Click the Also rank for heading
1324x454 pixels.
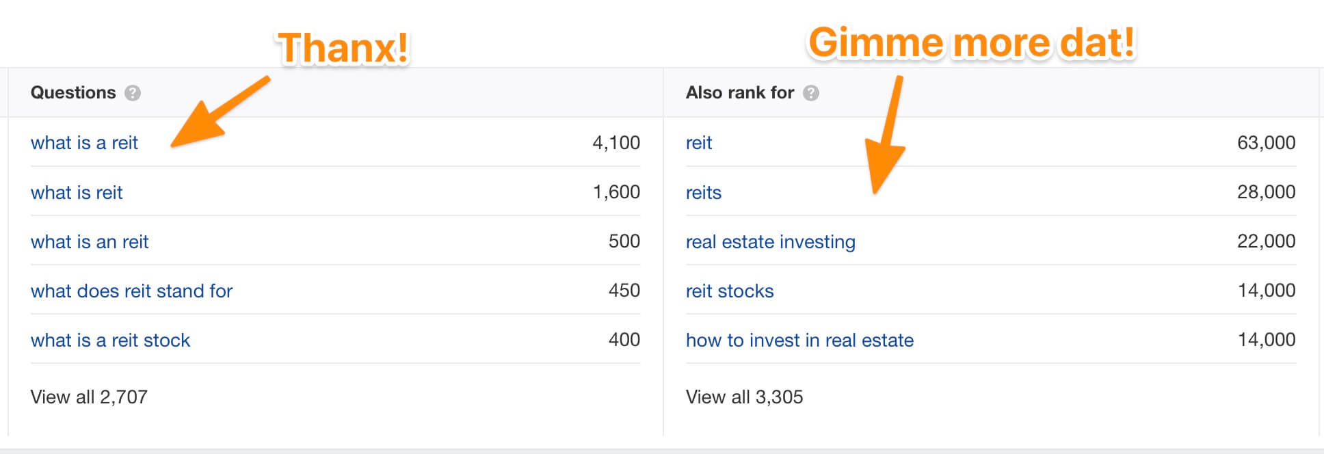click(739, 93)
